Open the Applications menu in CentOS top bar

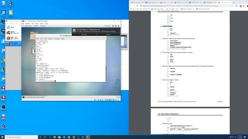click(28, 26)
